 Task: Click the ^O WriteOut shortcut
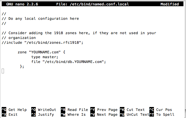tap(44, 110)
